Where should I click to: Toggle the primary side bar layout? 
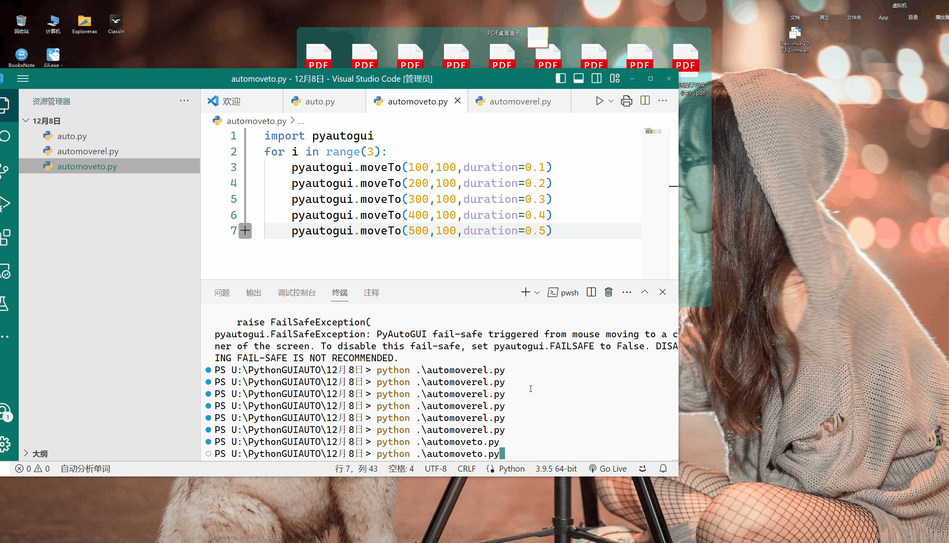(x=560, y=79)
